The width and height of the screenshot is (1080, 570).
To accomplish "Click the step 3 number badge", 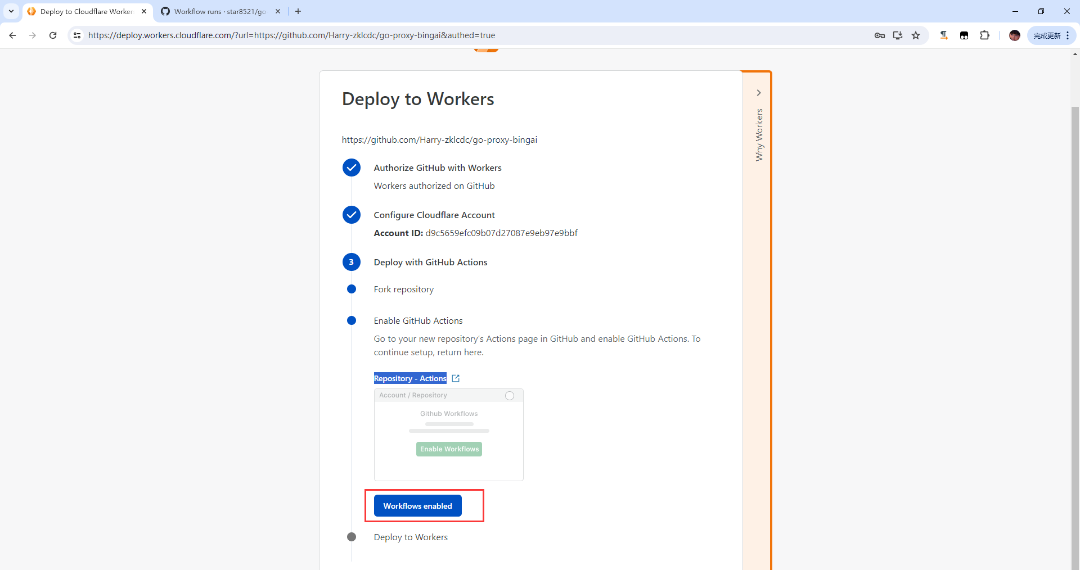I will 352,262.
